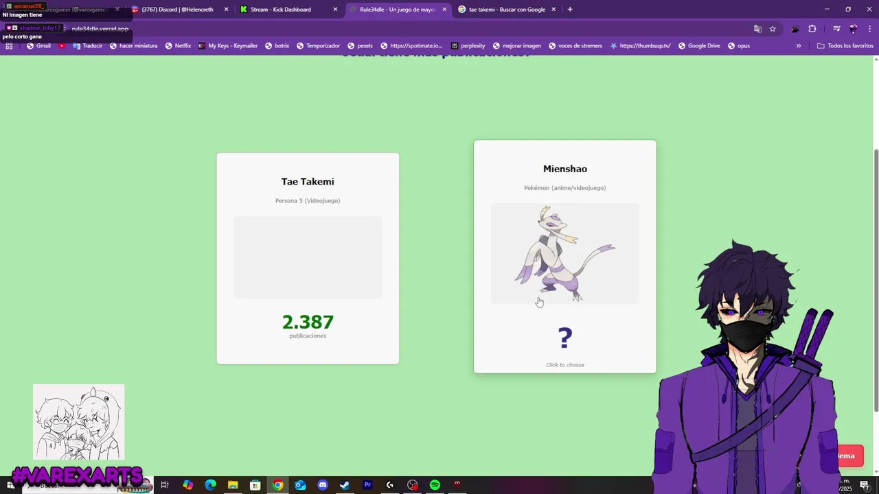Open the Temporizador bookmark
Screen dimensions: 879x494
[318, 46]
